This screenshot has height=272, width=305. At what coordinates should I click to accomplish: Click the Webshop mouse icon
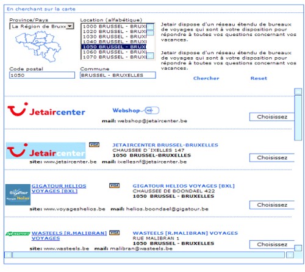pos(152,110)
